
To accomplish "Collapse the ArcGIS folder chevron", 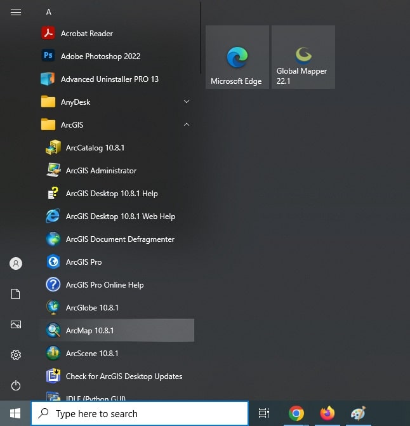I will pos(187,124).
